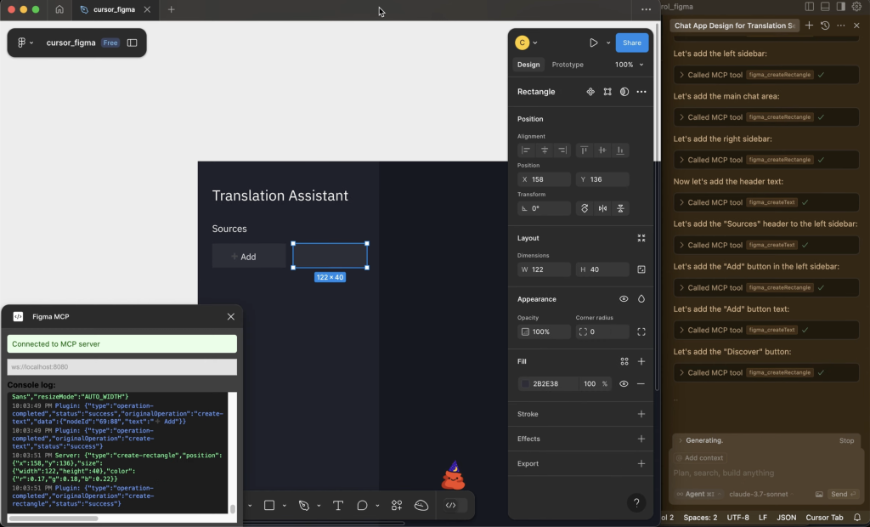Stop the generating response in chat
The image size is (870, 527).
click(846, 440)
